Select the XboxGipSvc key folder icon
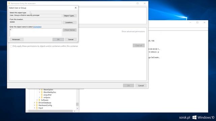The image size is (216, 121). tap(42, 90)
